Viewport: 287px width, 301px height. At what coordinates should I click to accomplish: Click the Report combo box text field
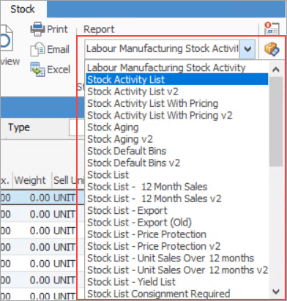[x=163, y=49]
